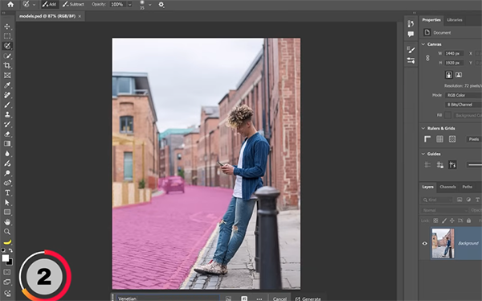The image size is (482, 301).
Task: Select the Adjustment Brush tool
Action: pos(7,163)
